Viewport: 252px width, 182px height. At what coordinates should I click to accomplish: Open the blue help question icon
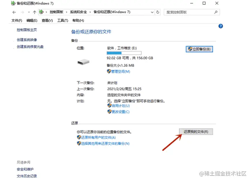[221, 26]
